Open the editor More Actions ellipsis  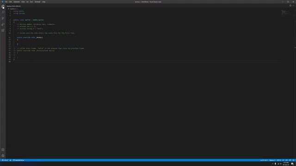point(293,6)
